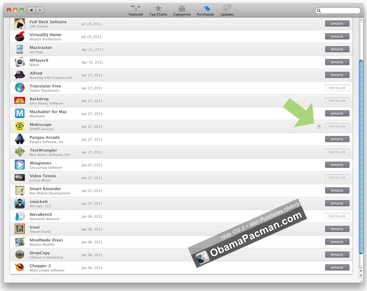The width and height of the screenshot is (367, 291).
Task: Update the MPlayerX app
Action: (337, 62)
